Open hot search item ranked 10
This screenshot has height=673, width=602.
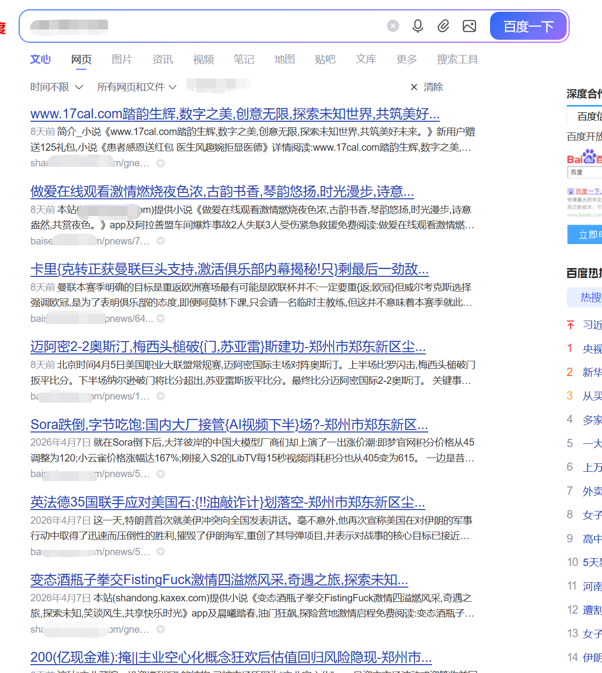pyautogui.click(x=592, y=562)
